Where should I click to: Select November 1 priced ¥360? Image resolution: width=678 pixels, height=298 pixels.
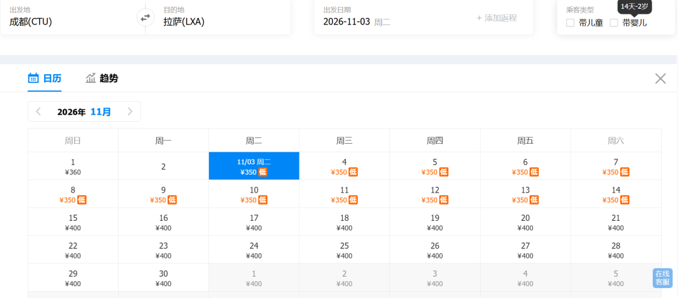tap(73, 166)
